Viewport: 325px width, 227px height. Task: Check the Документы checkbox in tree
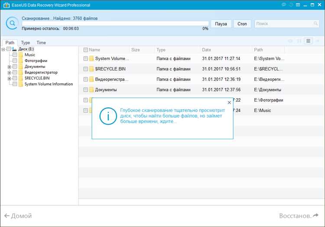coord(15,66)
